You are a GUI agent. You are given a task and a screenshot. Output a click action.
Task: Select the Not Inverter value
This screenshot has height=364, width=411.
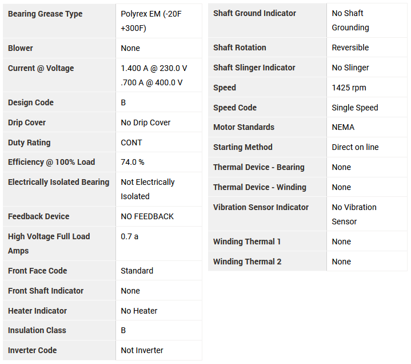[x=142, y=350]
